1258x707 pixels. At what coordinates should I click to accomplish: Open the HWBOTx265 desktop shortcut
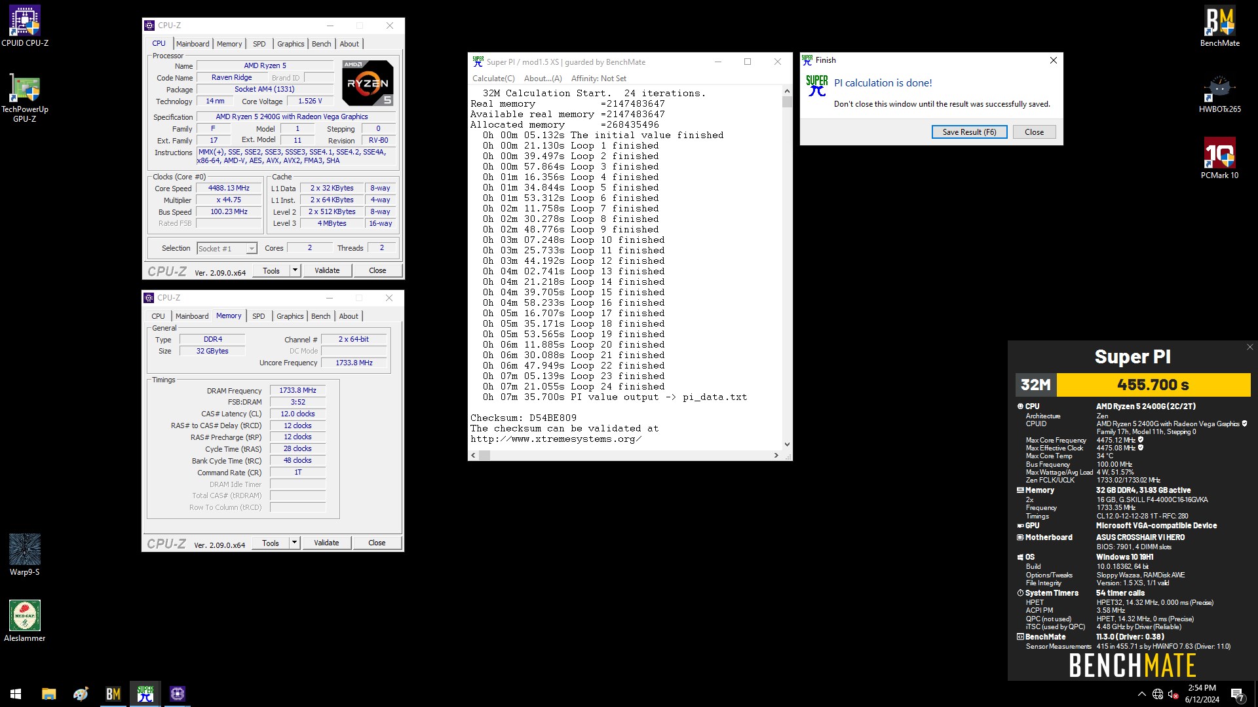point(1219,93)
